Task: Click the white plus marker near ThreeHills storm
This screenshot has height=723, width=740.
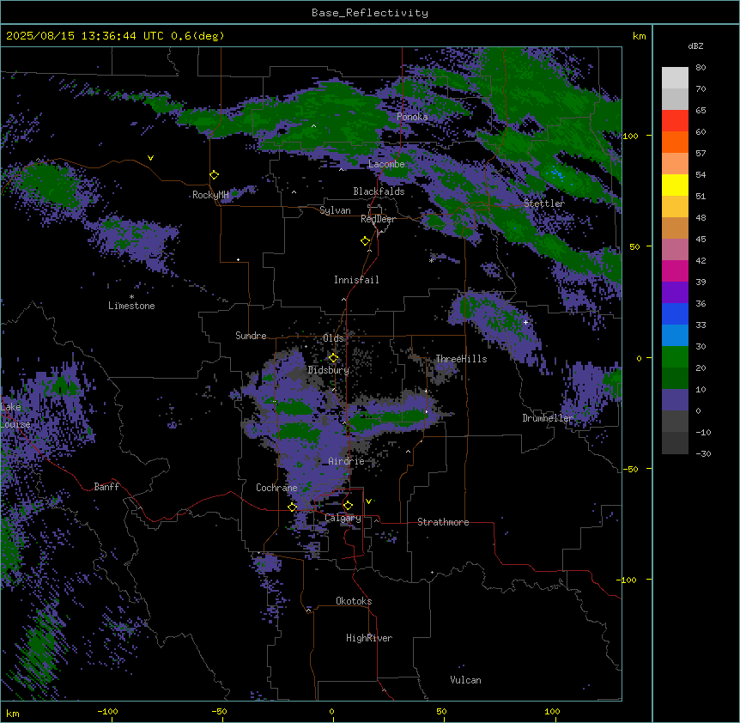Action: (525, 322)
